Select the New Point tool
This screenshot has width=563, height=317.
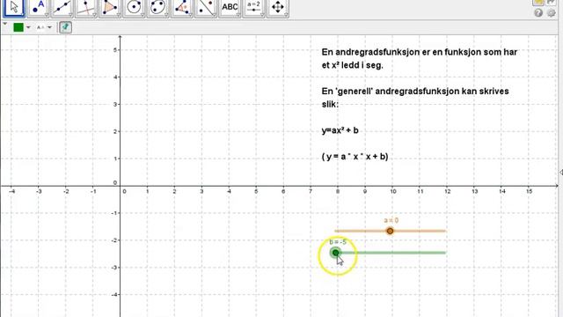pyautogui.click(x=38, y=7)
